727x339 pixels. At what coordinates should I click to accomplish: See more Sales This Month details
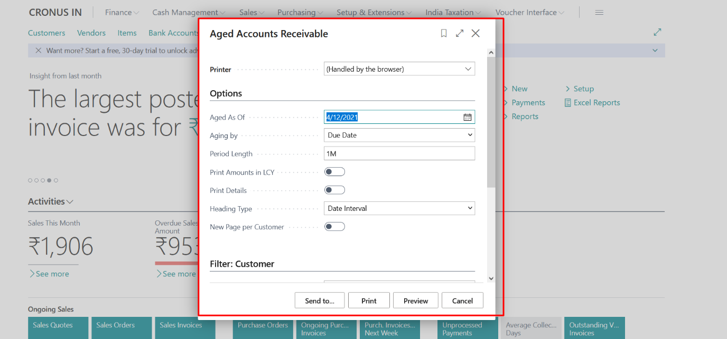pos(50,273)
